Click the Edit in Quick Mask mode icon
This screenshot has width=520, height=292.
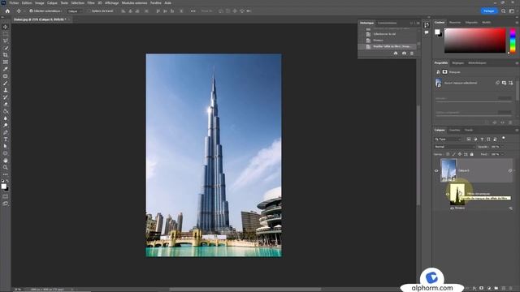(6, 196)
